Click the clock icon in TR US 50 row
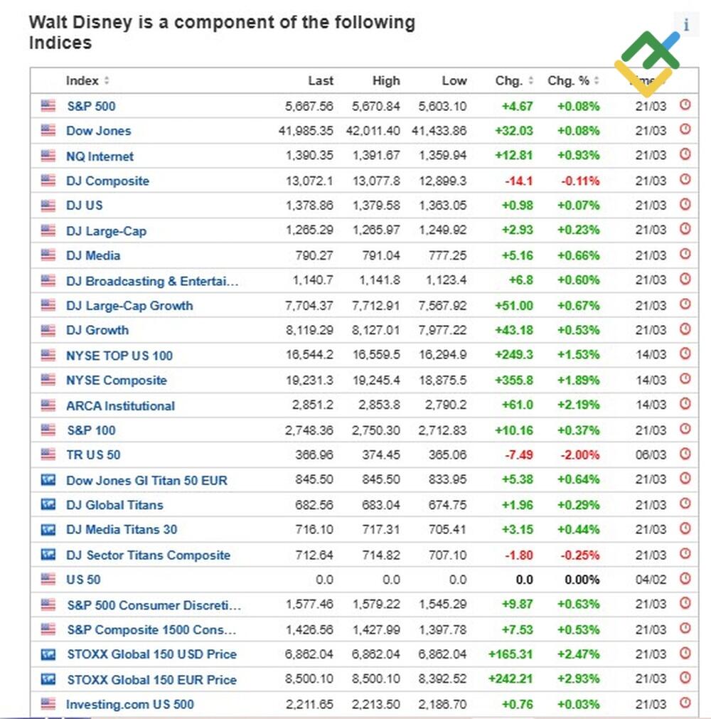The height and width of the screenshot is (719, 711). (x=685, y=454)
